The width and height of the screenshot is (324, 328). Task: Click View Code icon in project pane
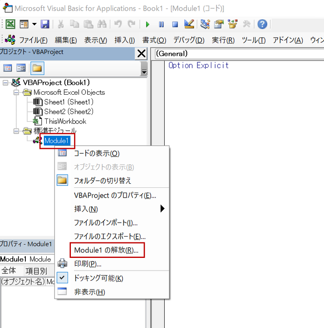tap(7, 68)
